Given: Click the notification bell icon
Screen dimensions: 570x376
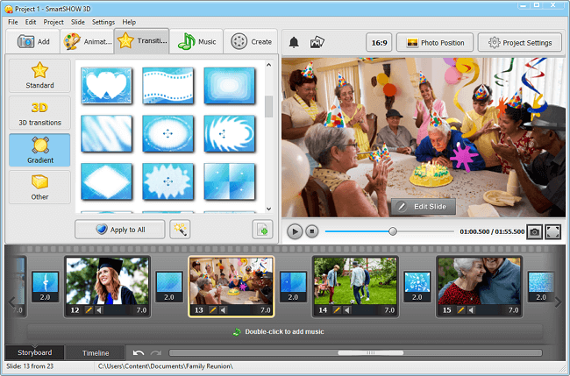Looking at the screenshot, I should coord(294,42).
